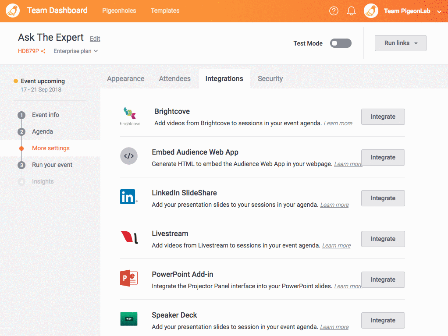
Task: Click the LinkedIn SlideShare logo
Action: click(x=128, y=197)
